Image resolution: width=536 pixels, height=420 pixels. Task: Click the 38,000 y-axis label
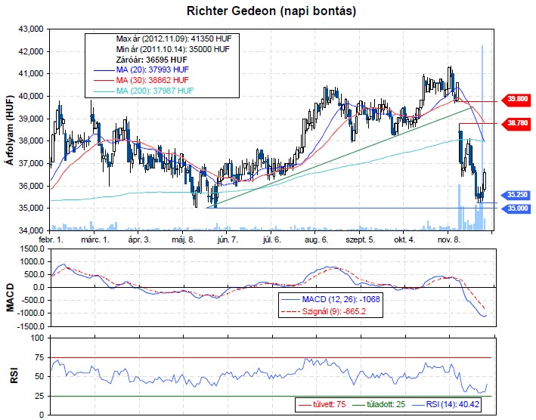31,141
